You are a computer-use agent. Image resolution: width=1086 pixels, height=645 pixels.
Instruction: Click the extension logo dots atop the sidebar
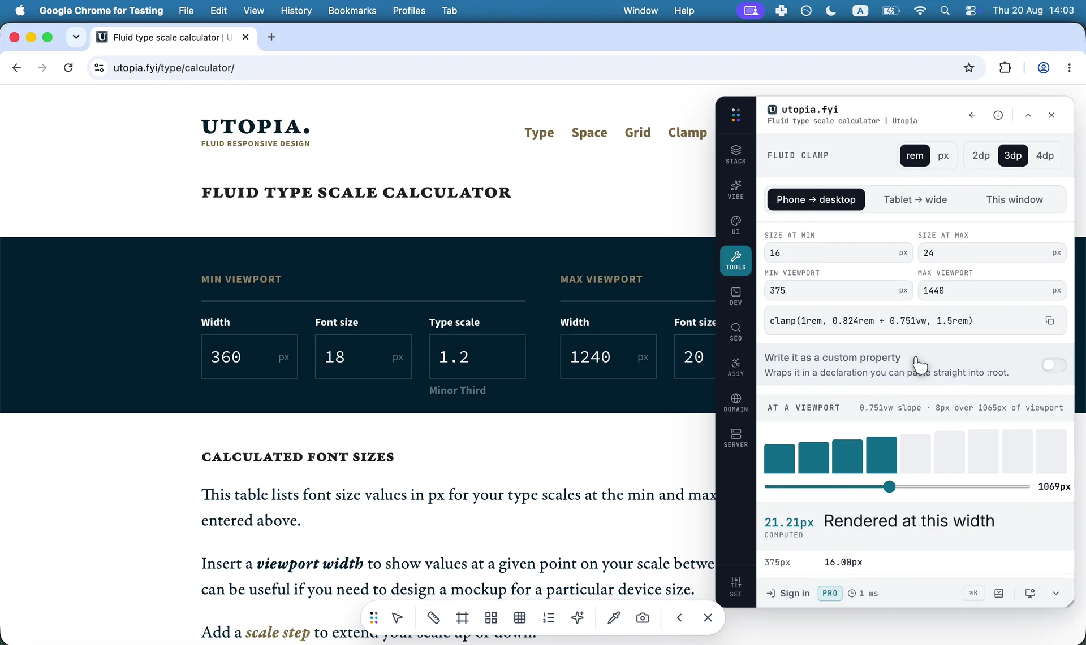click(735, 115)
